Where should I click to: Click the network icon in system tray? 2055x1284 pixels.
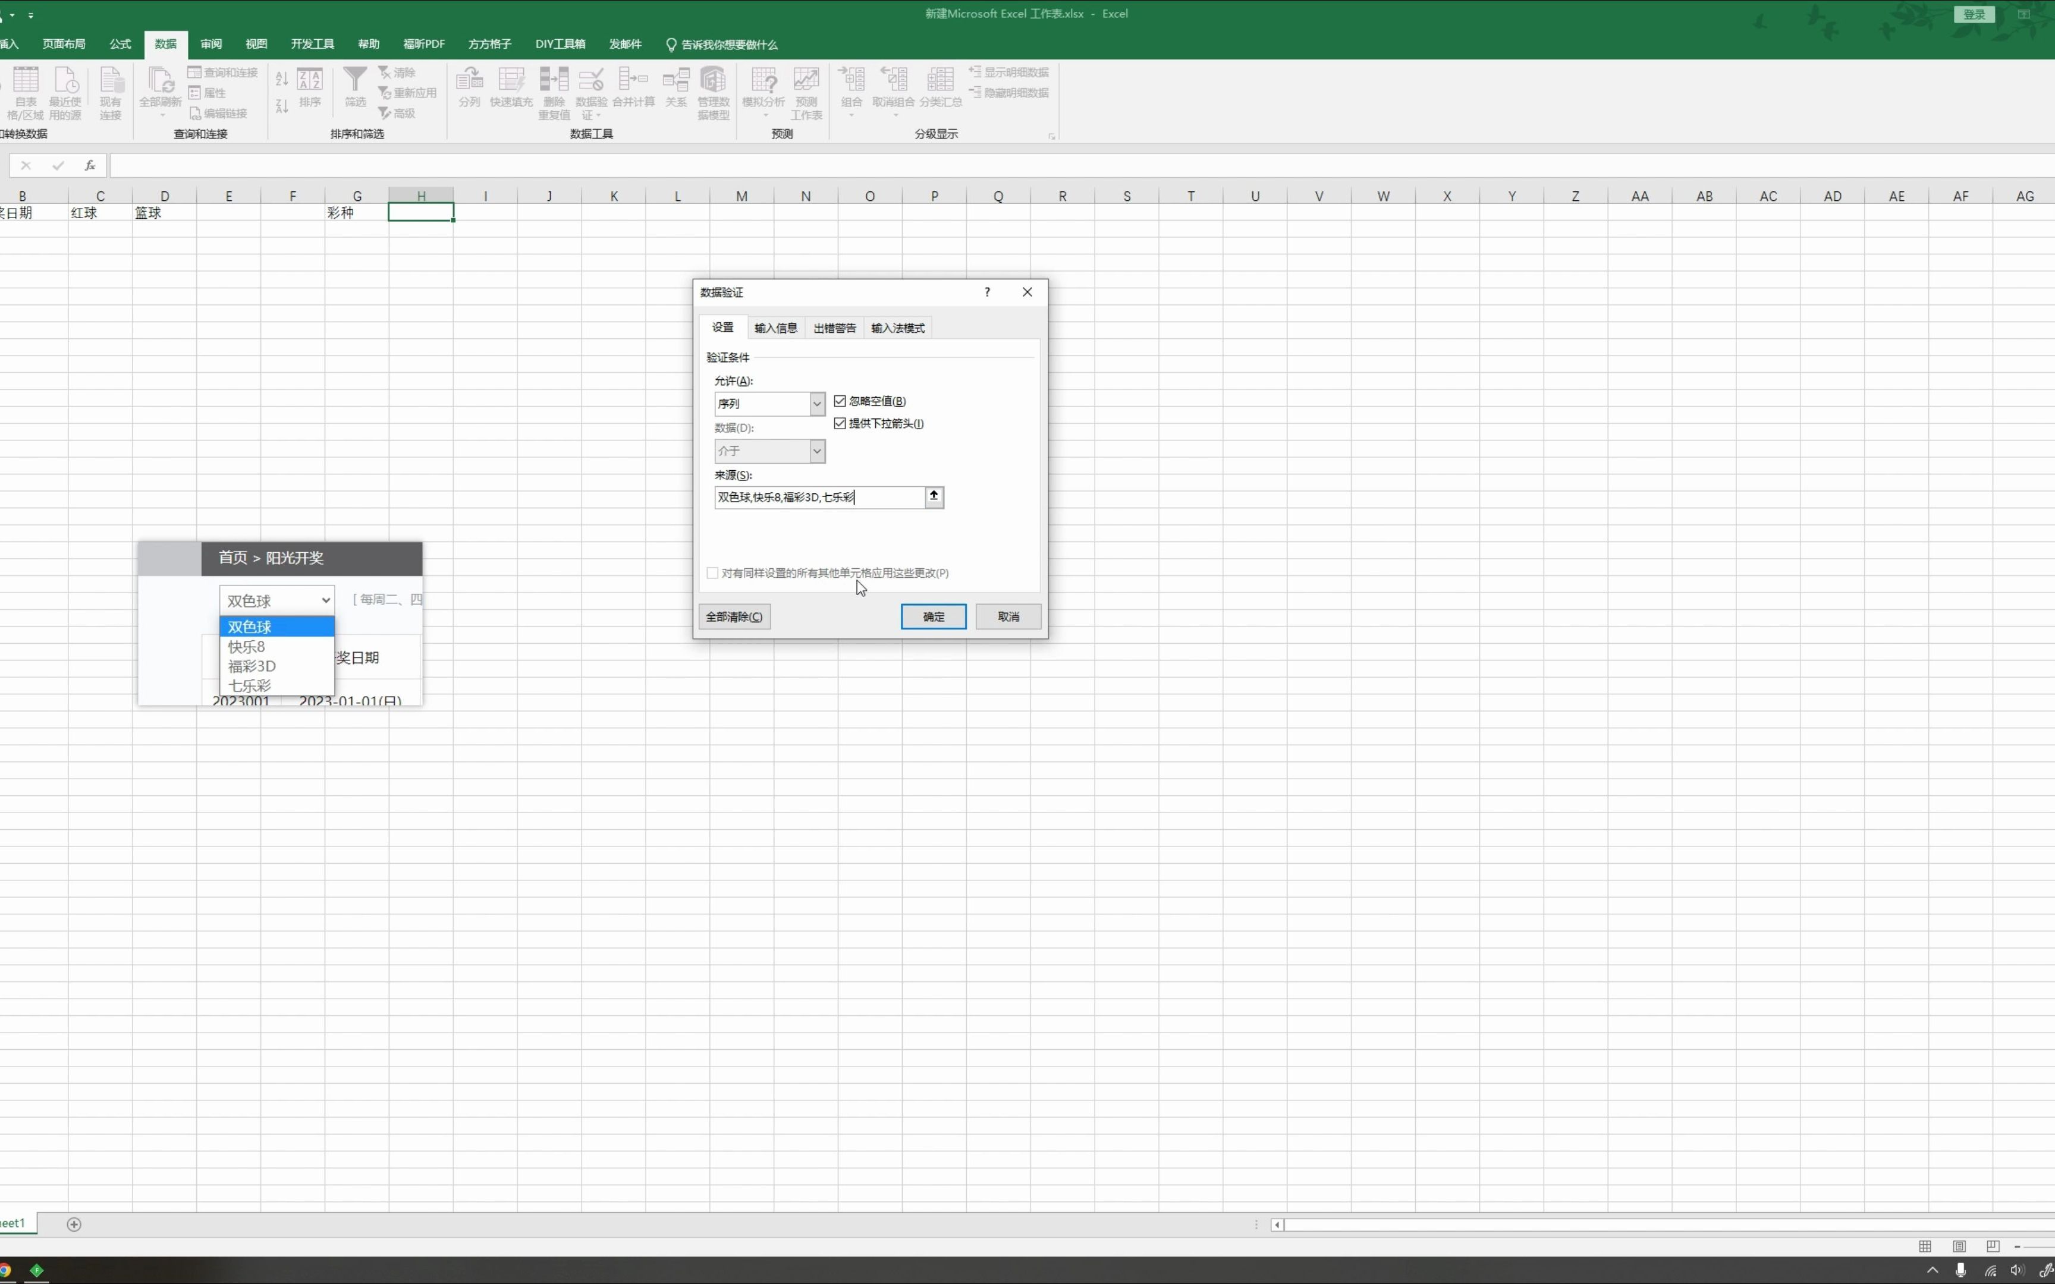click(x=1990, y=1270)
